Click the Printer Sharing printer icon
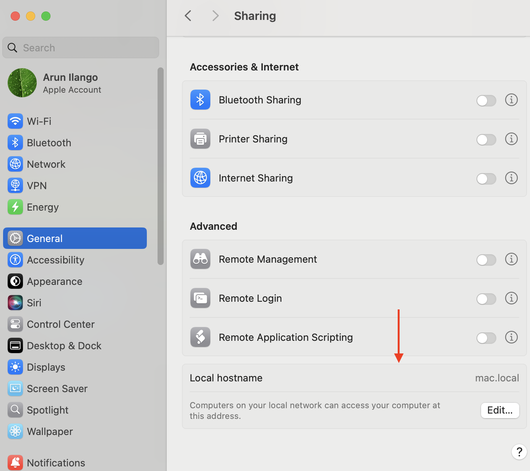Viewport: 530px width, 471px height. [x=200, y=139]
